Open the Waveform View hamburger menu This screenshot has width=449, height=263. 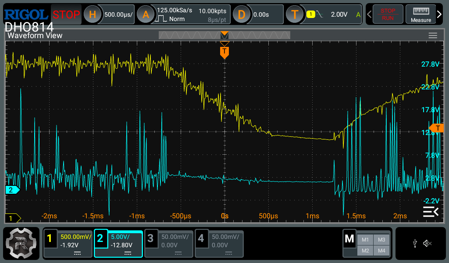[x=433, y=36]
